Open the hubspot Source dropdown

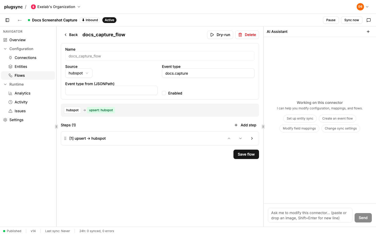pyautogui.click(x=79, y=73)
